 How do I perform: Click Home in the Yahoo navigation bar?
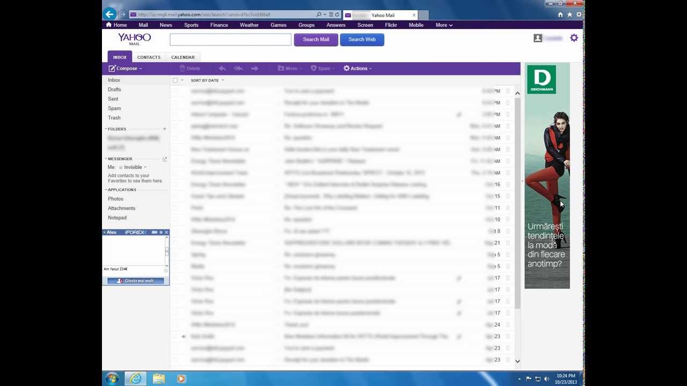tap(116, 25)
